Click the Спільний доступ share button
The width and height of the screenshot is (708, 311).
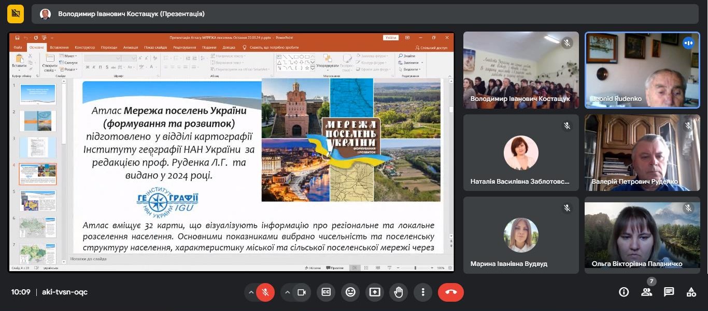tap(431, 47)
